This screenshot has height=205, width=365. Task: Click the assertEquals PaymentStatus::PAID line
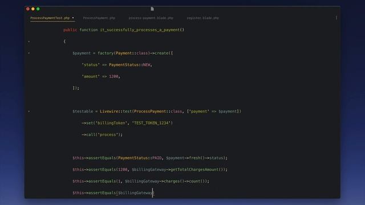pyautogui.click(x=150, y=158)
